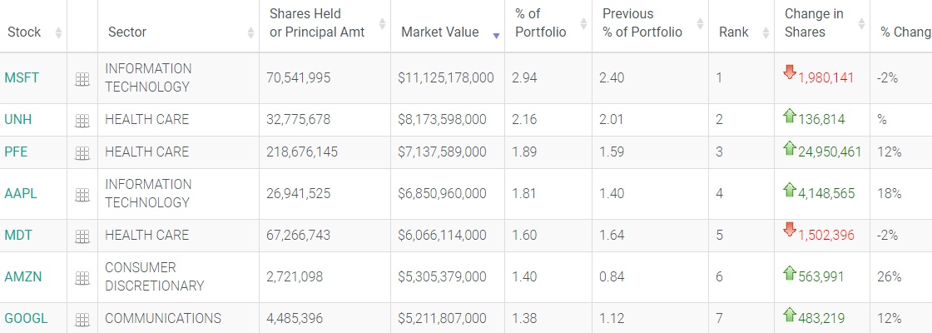The image size is (932, 333).
Task: Sort by Rank column header
Action: (x=734, y=32)
